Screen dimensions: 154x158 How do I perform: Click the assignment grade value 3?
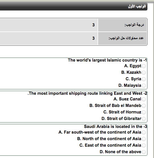pyautogui.click(x=94, y=25)
